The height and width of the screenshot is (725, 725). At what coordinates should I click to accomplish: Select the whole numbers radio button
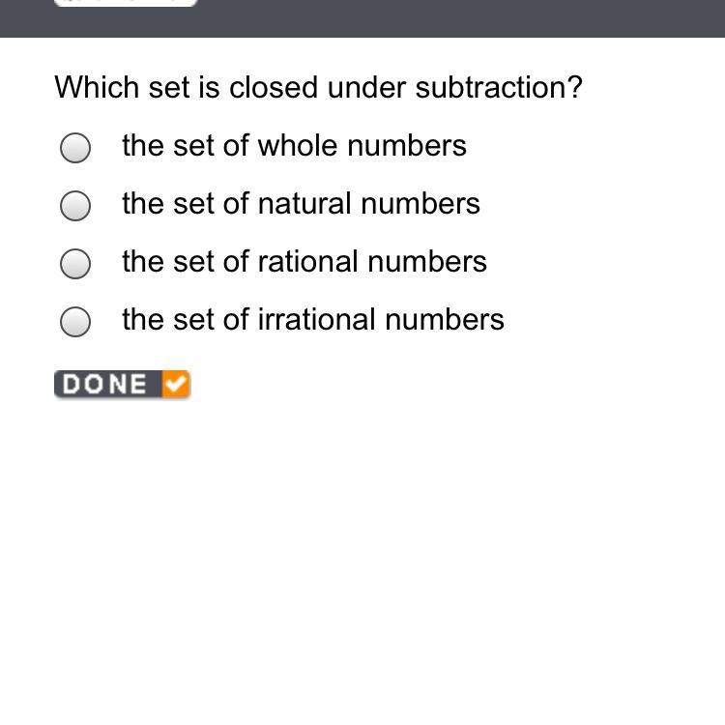(75, 148)
